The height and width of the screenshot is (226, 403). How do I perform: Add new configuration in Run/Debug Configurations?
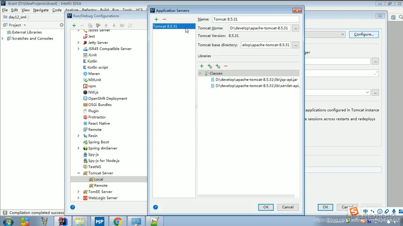coord(74,25)
